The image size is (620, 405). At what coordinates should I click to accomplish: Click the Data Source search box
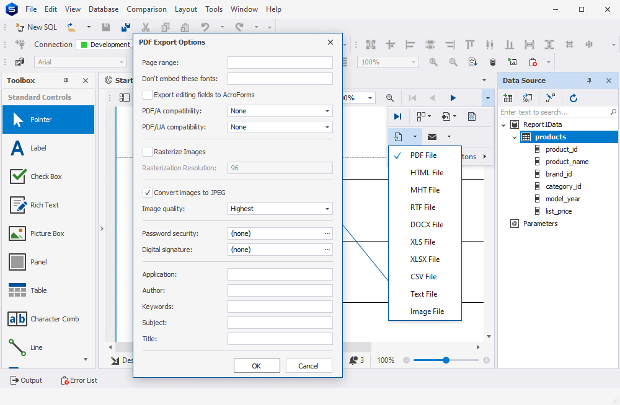(x=557, y=112)
